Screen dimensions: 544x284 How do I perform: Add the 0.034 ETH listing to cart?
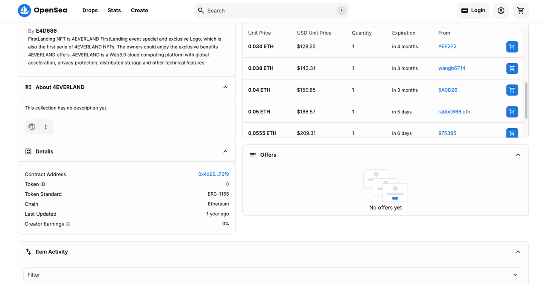click(x=512, y=47)
